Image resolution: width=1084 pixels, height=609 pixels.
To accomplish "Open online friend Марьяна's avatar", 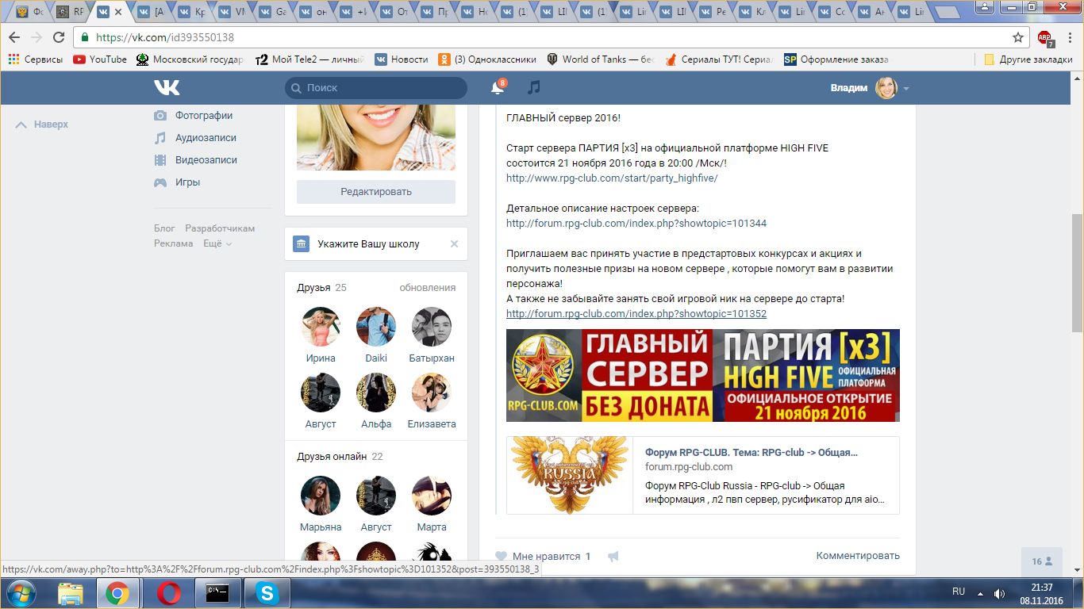I will tap(321, 496).
